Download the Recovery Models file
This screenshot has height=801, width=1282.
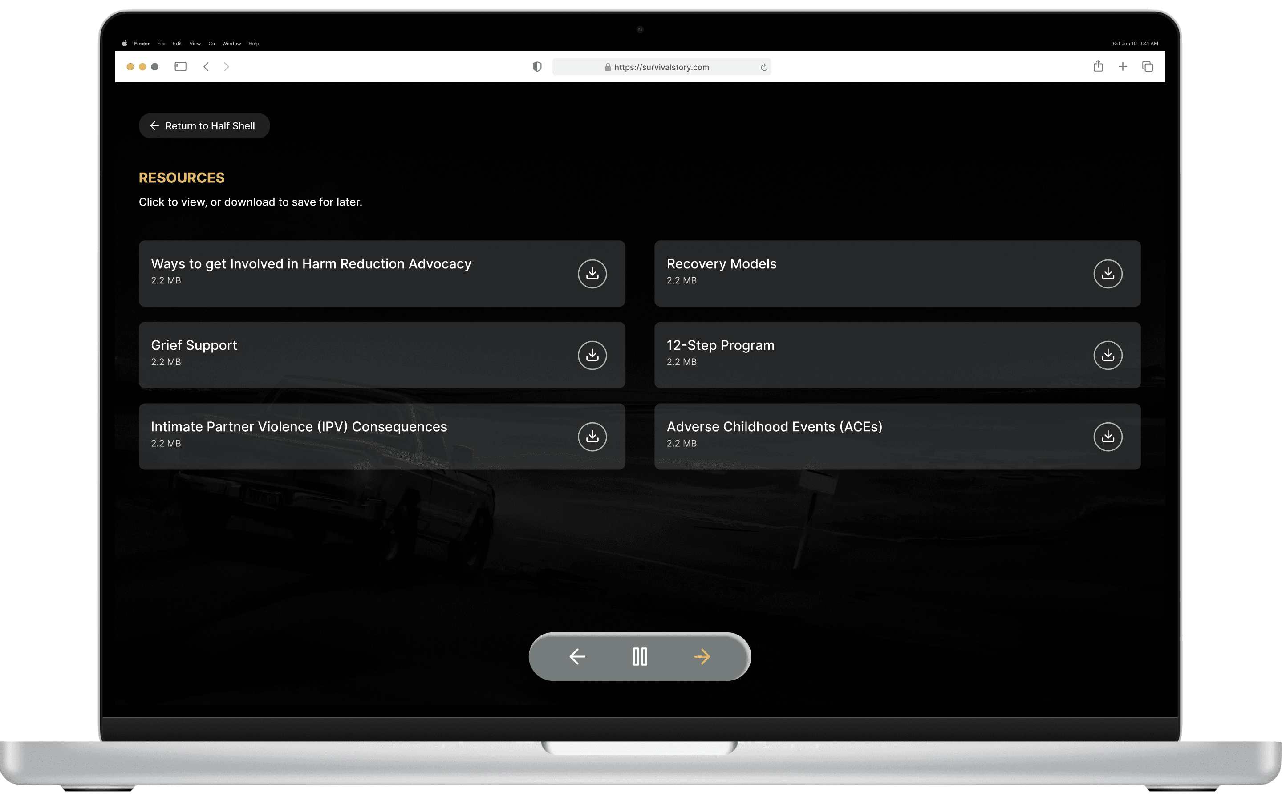point(1107,273)
